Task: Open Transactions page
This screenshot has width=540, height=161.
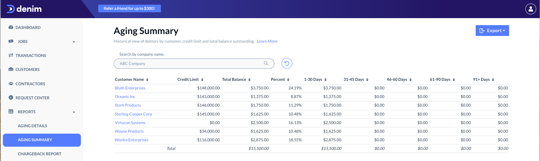Action: [x=31, y=55]
